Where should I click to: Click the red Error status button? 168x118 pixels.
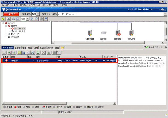pos(11,14)
